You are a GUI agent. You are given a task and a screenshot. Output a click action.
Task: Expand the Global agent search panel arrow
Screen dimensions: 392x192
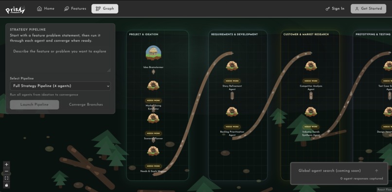376,171
